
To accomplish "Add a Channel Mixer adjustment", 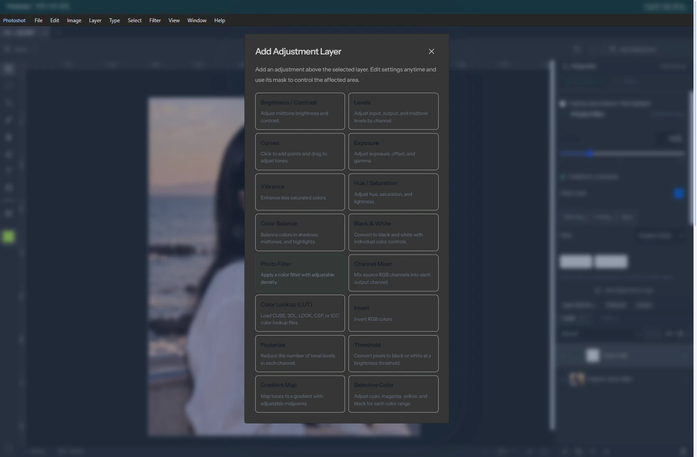I will tap(393, 273).
